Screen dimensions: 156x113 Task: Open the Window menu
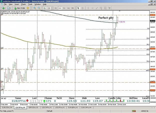coord(37,4)
